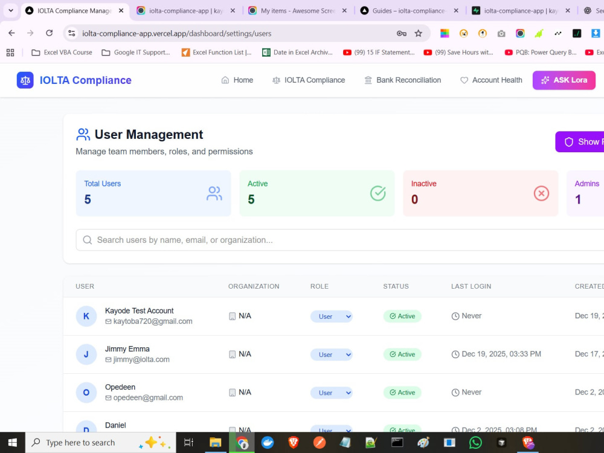The image size is (604, 453).
Task: Open Excel VBA Course bookmark folder
Action: [62, 53]
